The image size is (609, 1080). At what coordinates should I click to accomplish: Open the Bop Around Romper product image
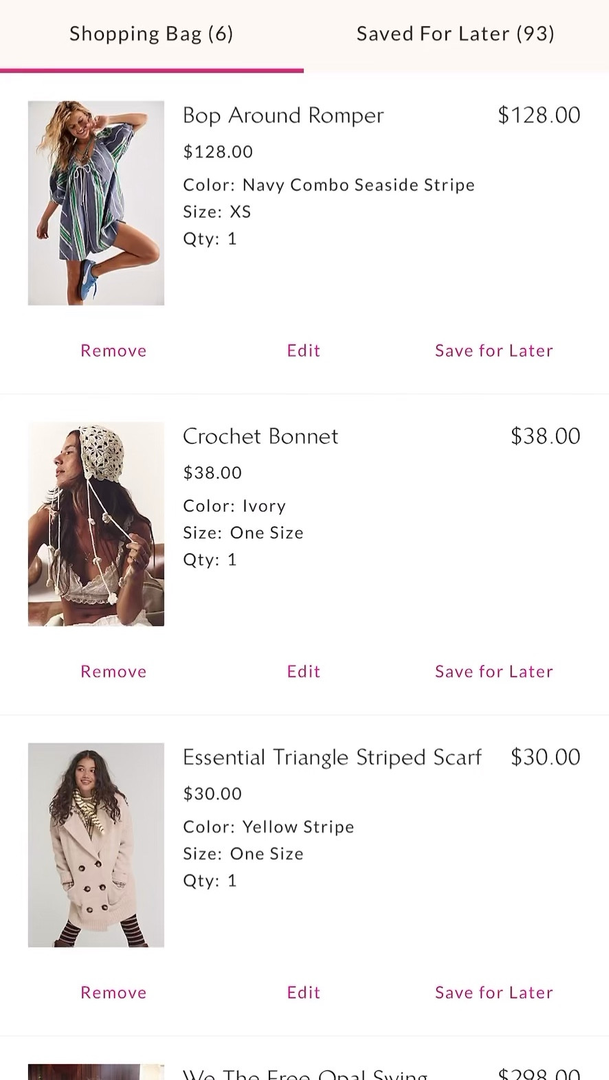point(96,203)
